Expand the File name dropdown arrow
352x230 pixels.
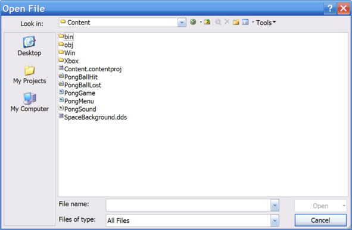coord(275,205)
